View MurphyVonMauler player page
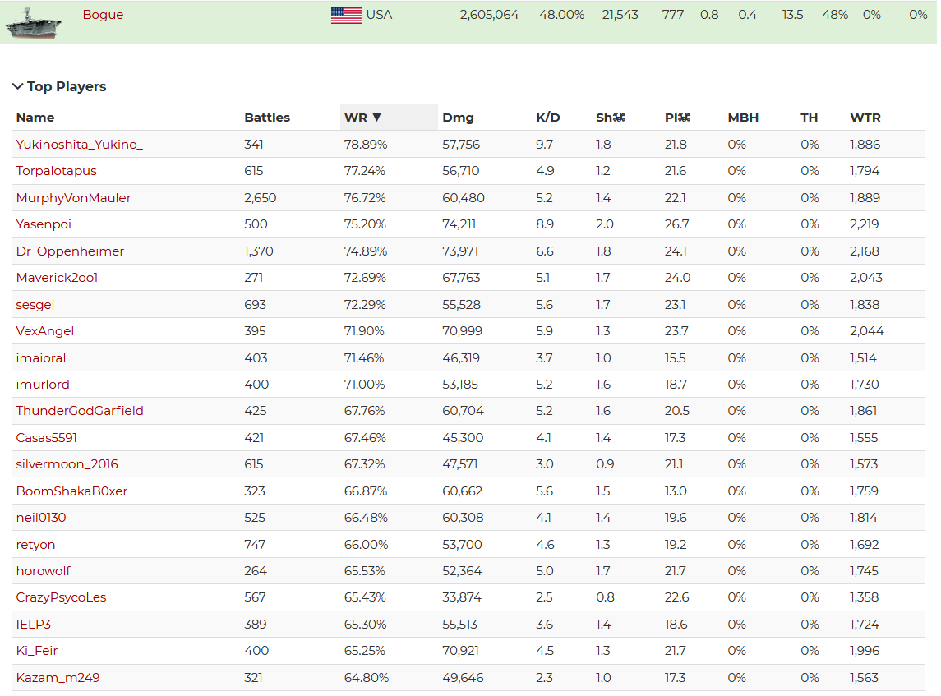The width and height of the screenshot is (941, 696). 73,198
